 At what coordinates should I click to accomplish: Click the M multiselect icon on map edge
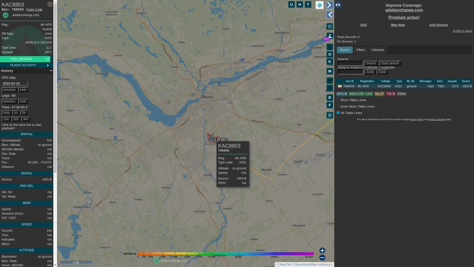click(329, 71)
